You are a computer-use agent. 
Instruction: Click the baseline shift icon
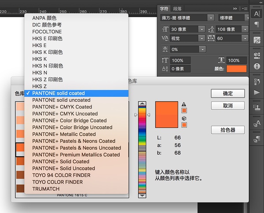coord(165,69)
